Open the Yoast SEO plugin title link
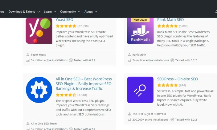 coord(64,20)
